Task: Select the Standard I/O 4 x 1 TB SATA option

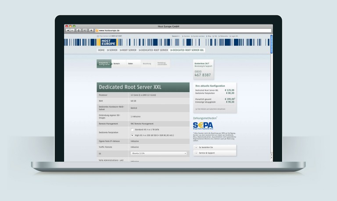Action: tap(133, 130)
